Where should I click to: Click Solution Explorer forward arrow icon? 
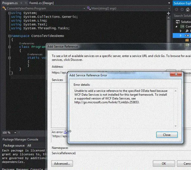click(182, 9)
